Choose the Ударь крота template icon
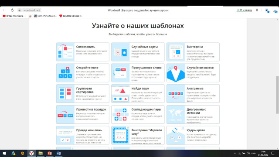 (x=176, y=135)
